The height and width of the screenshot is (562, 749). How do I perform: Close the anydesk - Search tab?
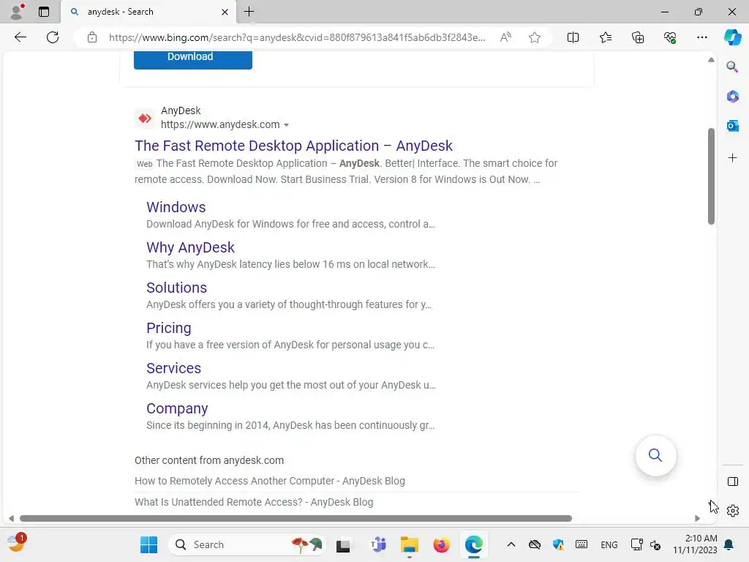click(x=225, y=12)
